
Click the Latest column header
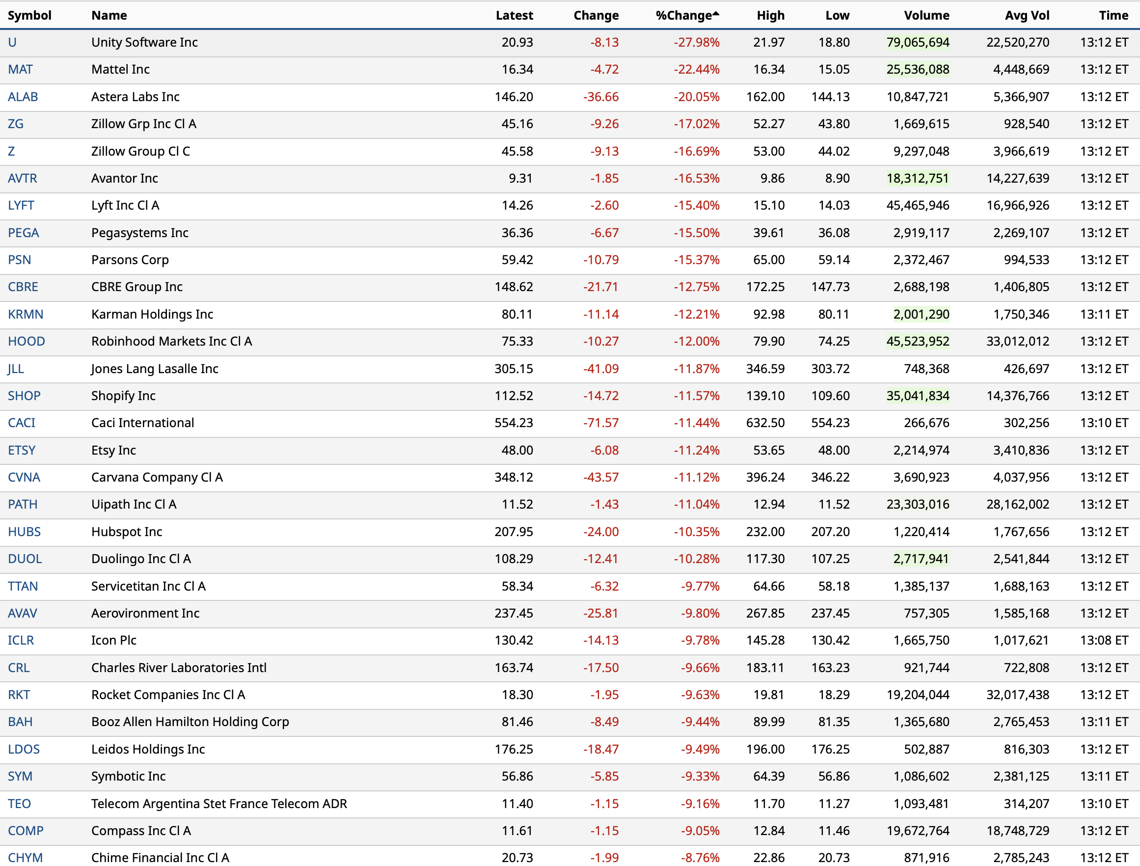point(514,16)
